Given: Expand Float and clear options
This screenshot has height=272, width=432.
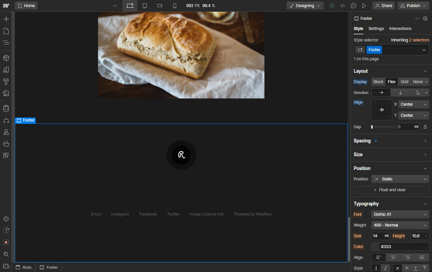Looking at the screenshot, I should coord(391,190).
